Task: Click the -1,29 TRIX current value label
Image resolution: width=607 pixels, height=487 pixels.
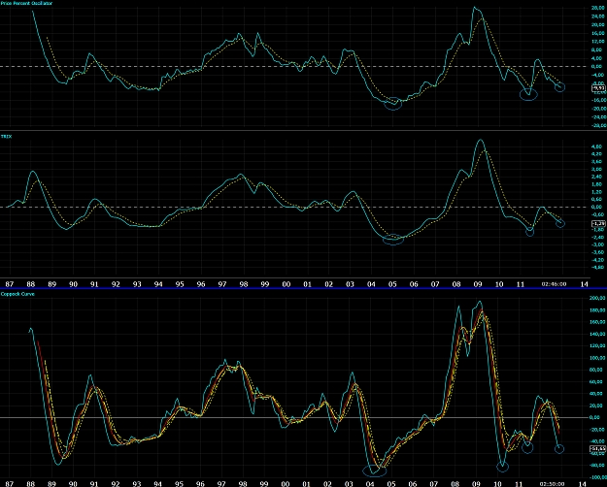Action: click(598, 223)
